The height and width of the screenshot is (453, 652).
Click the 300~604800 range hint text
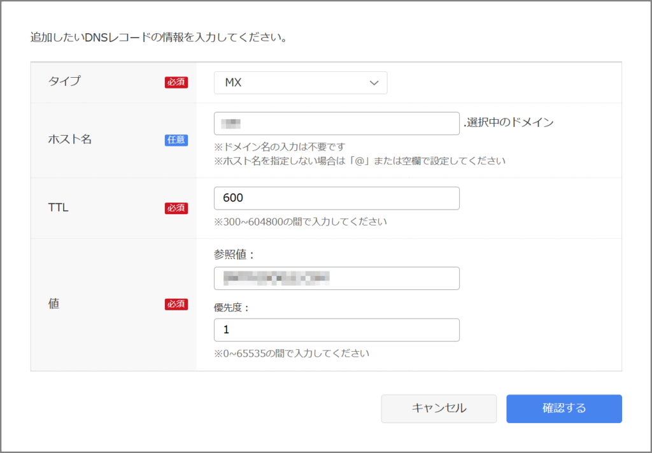pos(301,222)
